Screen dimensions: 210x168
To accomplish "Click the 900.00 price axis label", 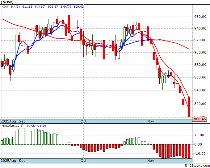I will point(200,52).
